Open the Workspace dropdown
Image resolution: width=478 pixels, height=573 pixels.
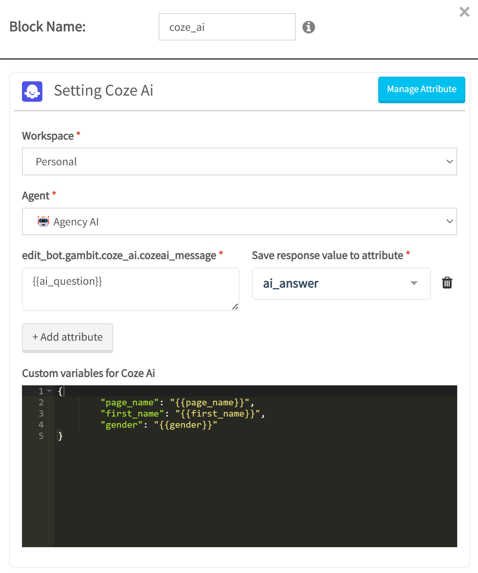pyautogui.click(x=240, y=161)
